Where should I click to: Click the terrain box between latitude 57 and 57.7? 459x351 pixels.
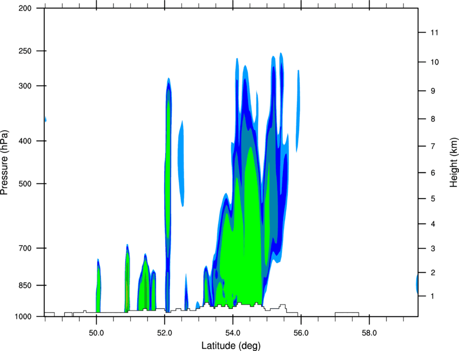[347, 314]
